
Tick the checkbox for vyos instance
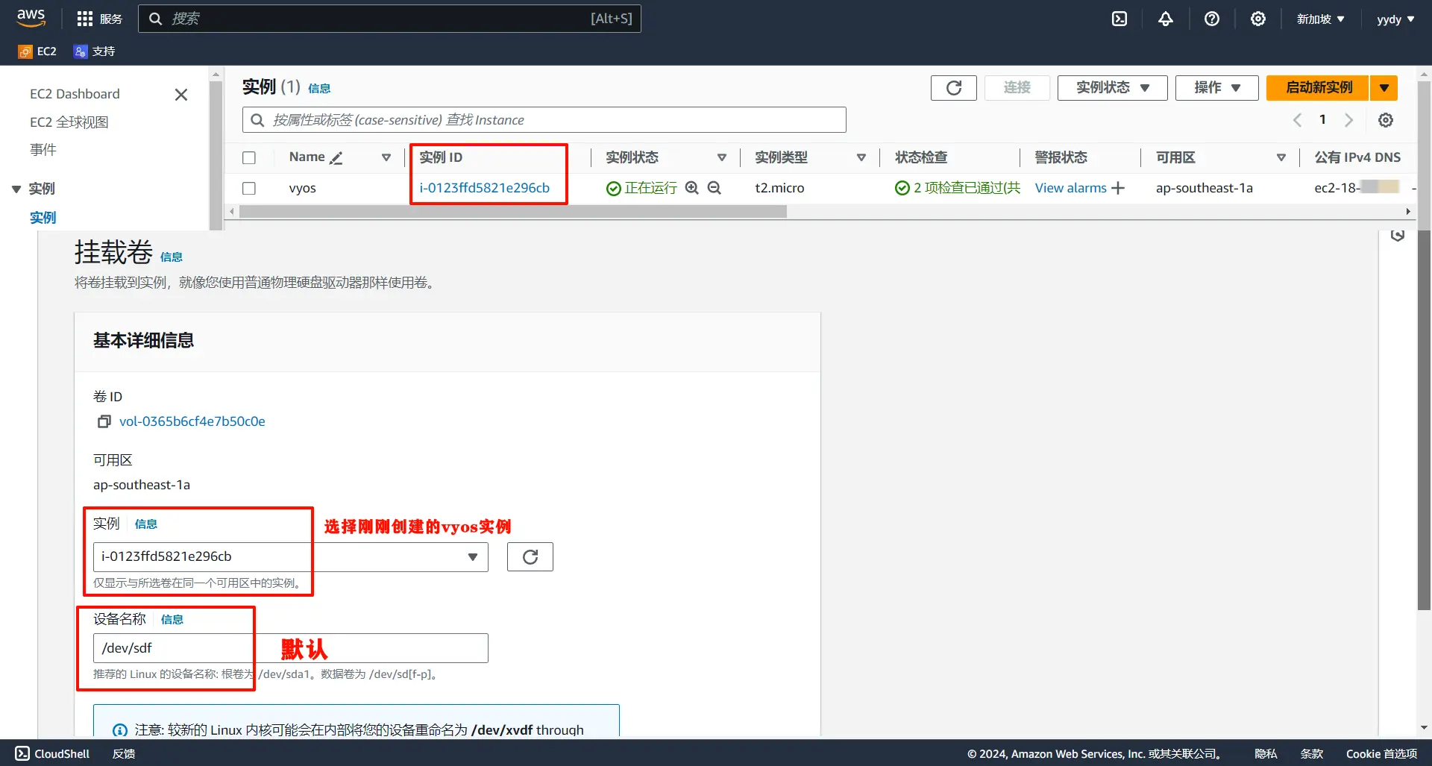pos(249,188)
